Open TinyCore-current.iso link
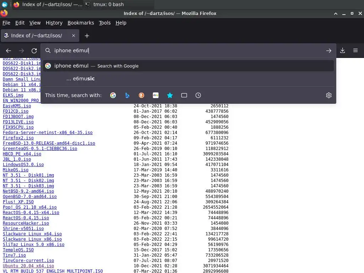This screenshot has height=273, width=364. [x=28, y=261]
